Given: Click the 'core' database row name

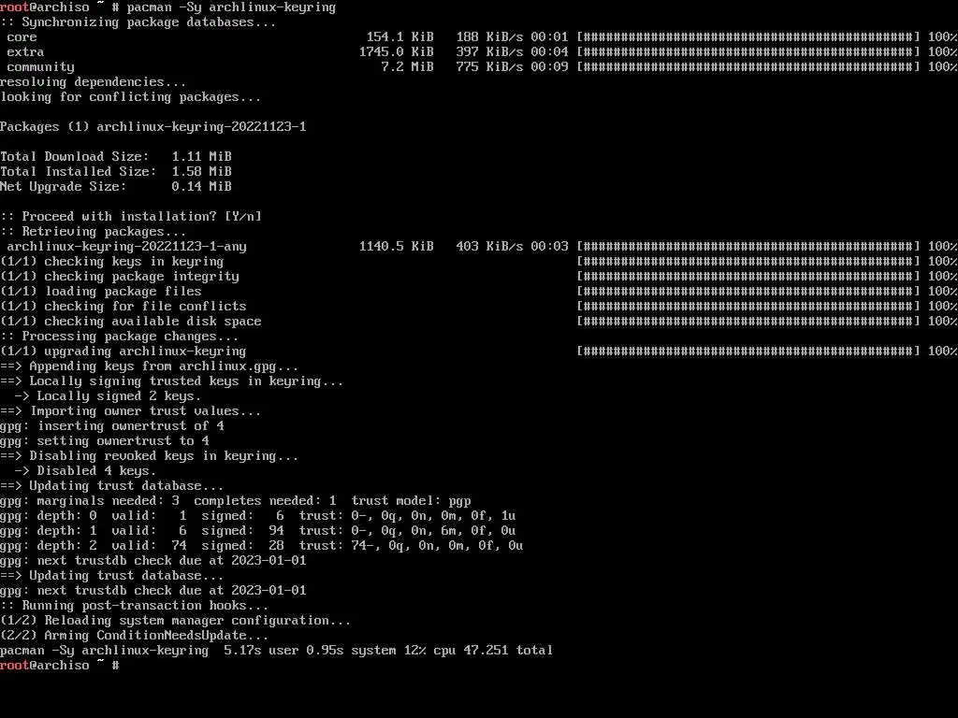Looking at the screenshot, I should point(22,37).
